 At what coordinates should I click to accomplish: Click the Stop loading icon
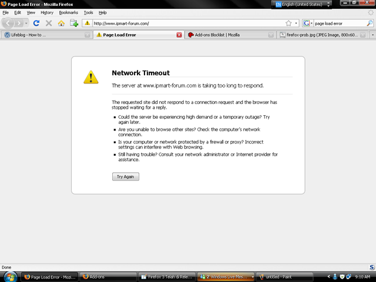(48, 23)
